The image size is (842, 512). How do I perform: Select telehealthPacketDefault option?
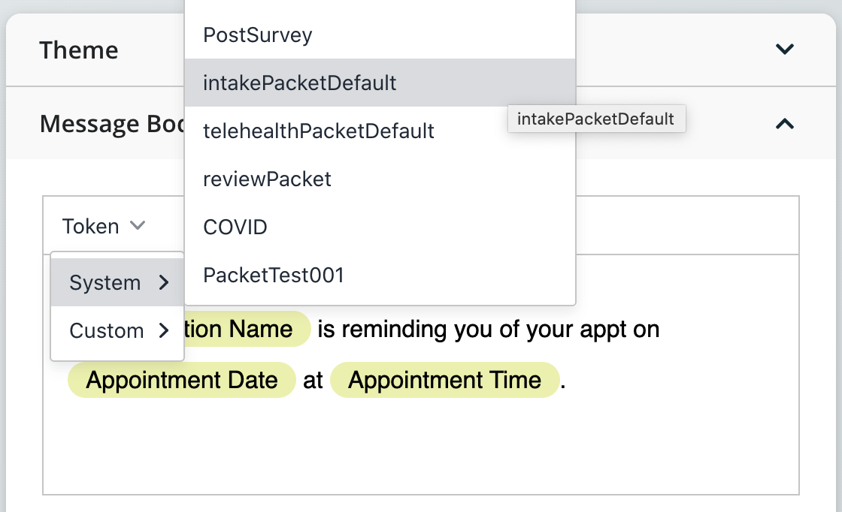click(380, 131)
